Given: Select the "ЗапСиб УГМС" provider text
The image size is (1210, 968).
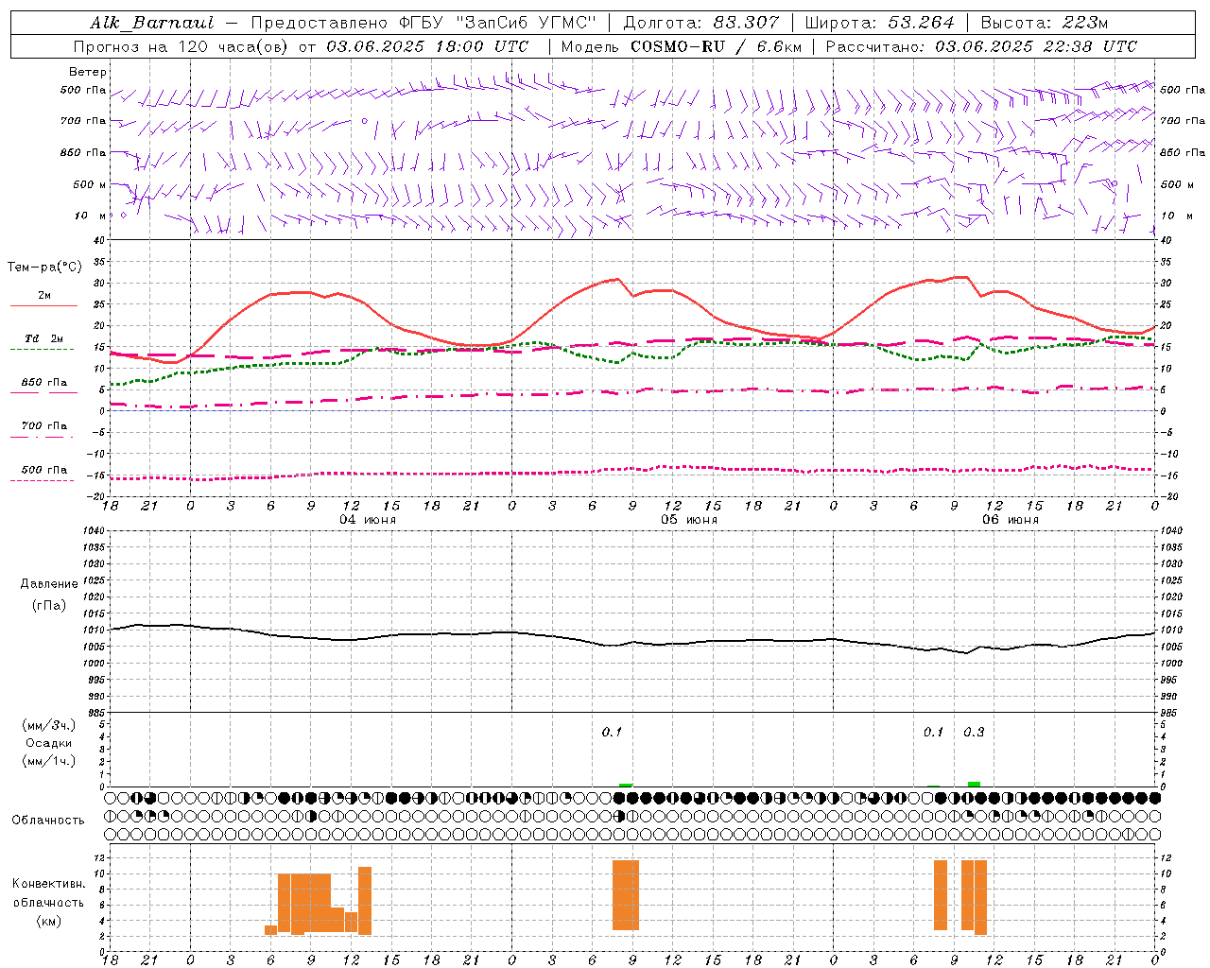Looking at the screenshot, I should tap(526, 23).
